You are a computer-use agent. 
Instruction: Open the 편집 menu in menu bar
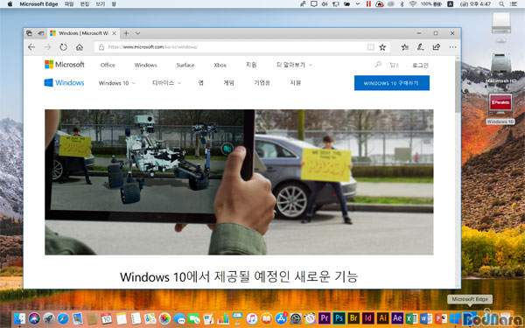(85, 4)
